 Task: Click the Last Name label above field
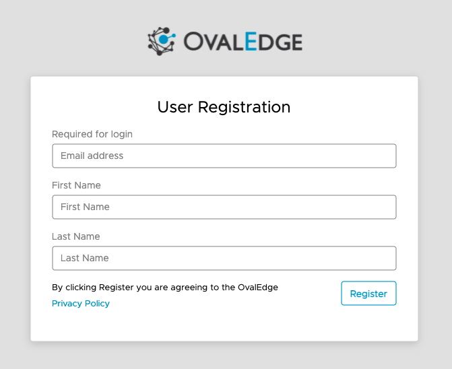pos(76,236)
